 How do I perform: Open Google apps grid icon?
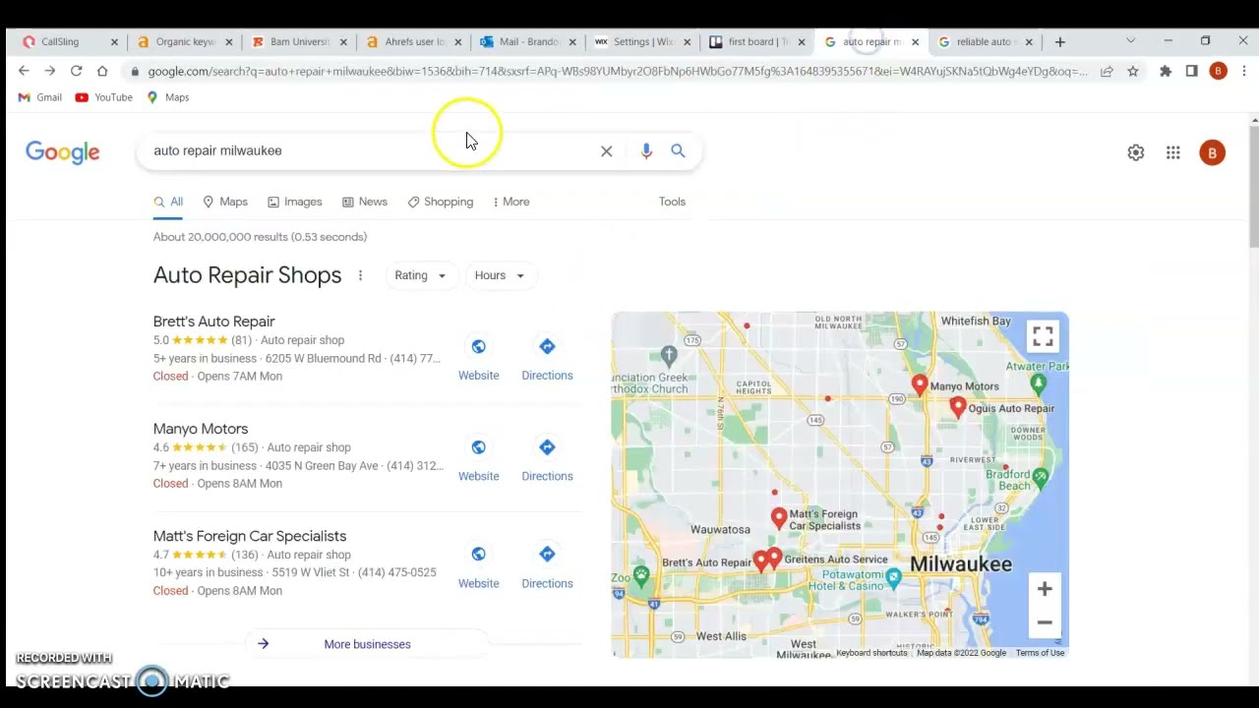point(1173,152)
